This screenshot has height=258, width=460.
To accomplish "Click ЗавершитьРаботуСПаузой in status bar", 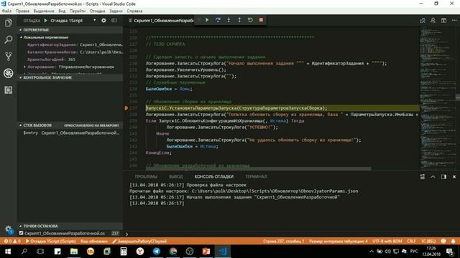I will (139, 242).
